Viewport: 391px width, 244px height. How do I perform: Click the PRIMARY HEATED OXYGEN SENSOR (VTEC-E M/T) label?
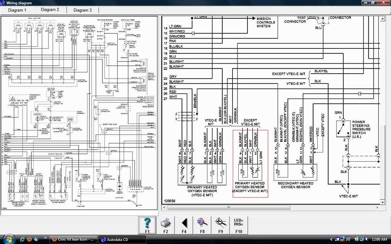pyautogui.click(x=202, y=191)
